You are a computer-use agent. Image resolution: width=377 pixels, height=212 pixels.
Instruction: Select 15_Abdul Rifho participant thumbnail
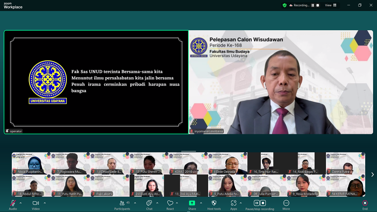(31, 186)
